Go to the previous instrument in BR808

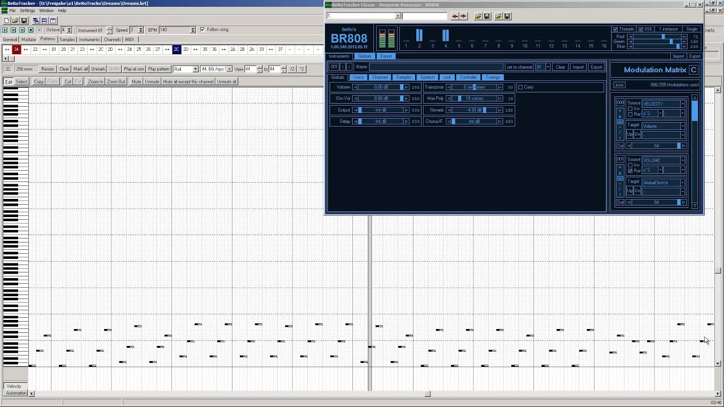point(343,67)
